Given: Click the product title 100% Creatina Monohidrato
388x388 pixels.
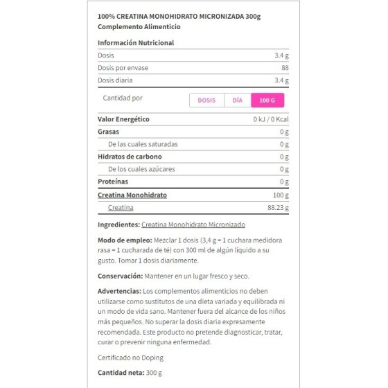Looking at the screenshot, I should [179, 17].
